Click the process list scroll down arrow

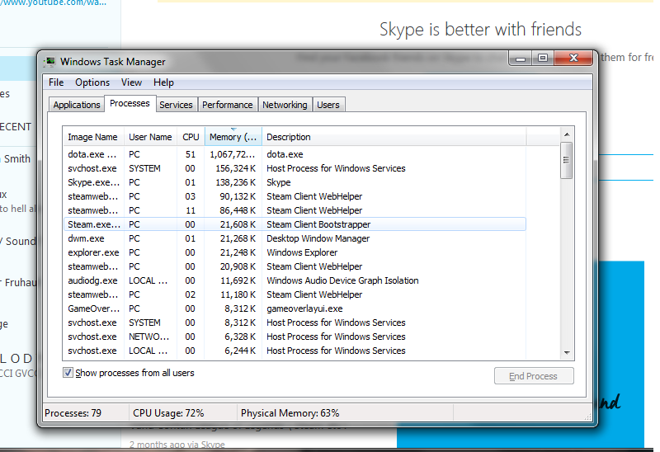click(567, 353)
